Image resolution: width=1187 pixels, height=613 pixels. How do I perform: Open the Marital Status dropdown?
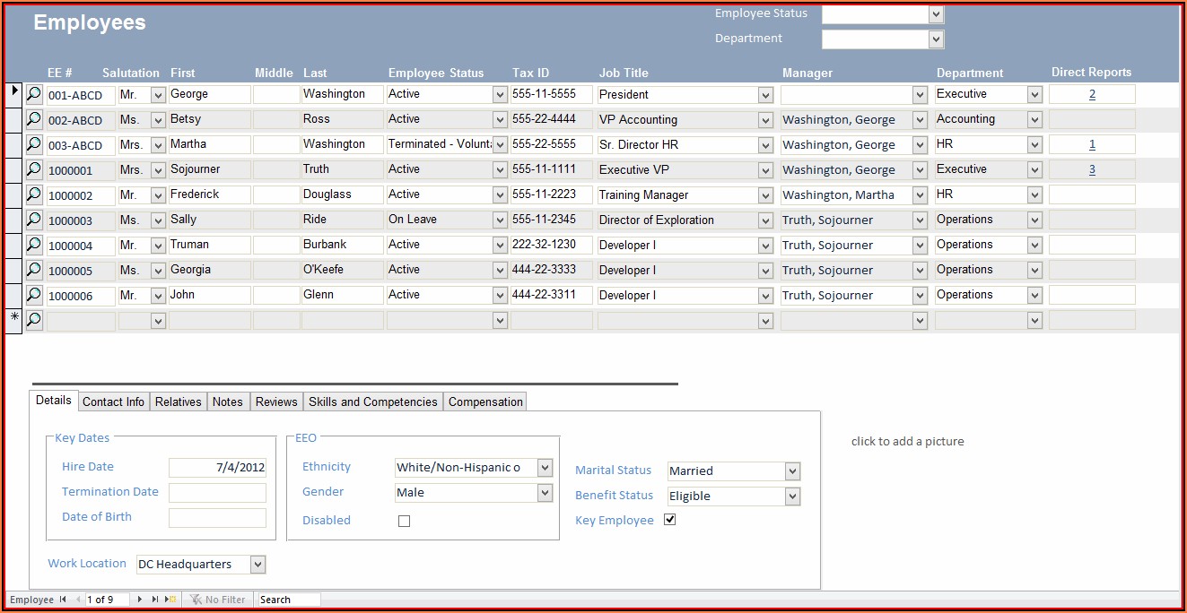click(791, 471)
